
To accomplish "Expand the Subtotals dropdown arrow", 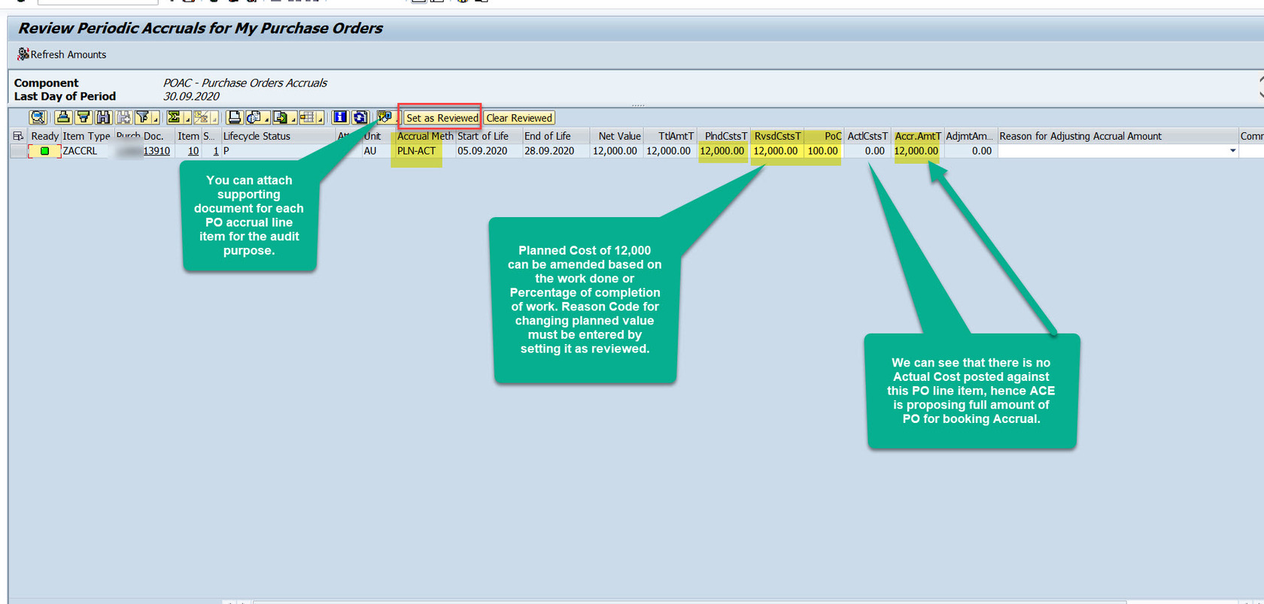I will coord(214,118).
